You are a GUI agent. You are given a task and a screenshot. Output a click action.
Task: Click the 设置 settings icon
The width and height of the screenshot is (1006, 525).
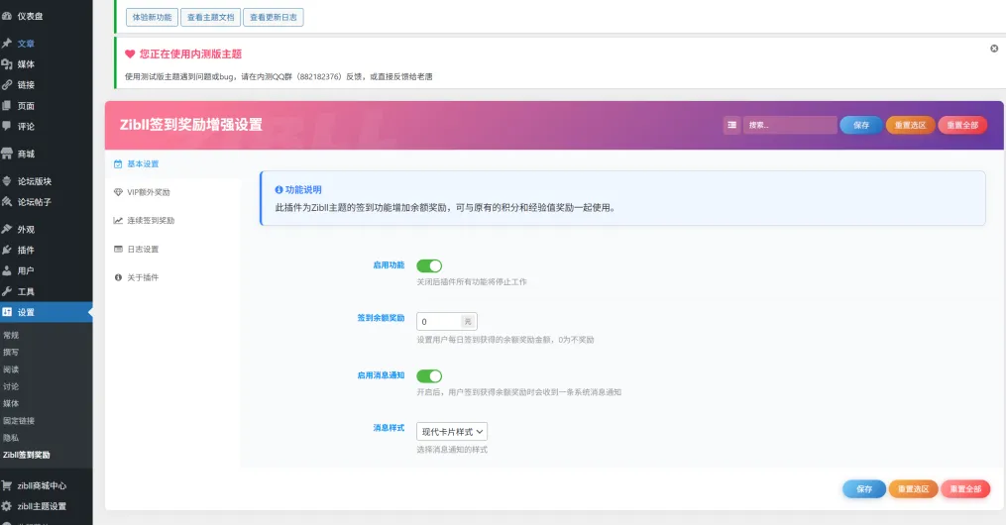click(x=7, y=312)
